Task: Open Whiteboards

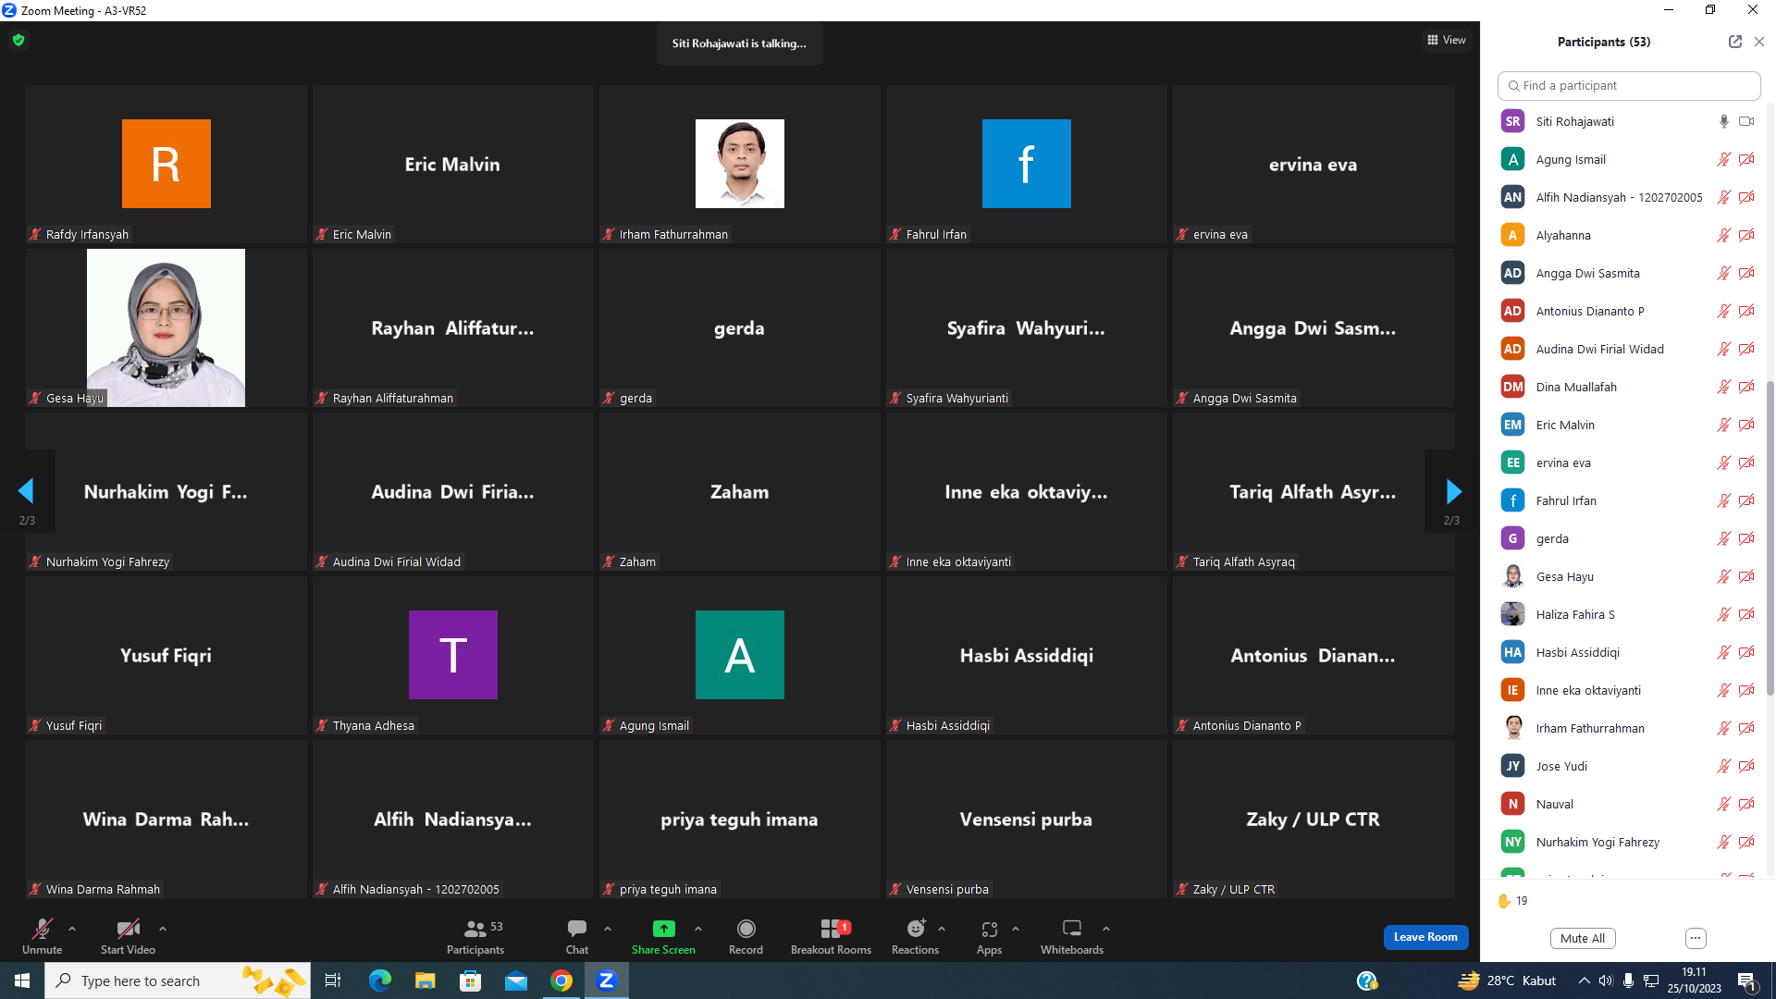Action: pyautogui.click(x=1072, y=936)
